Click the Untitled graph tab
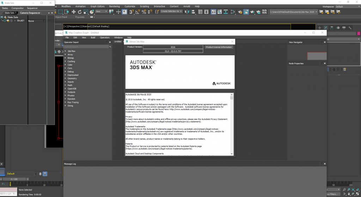The image size is (361, 197). tap(118, 42)
